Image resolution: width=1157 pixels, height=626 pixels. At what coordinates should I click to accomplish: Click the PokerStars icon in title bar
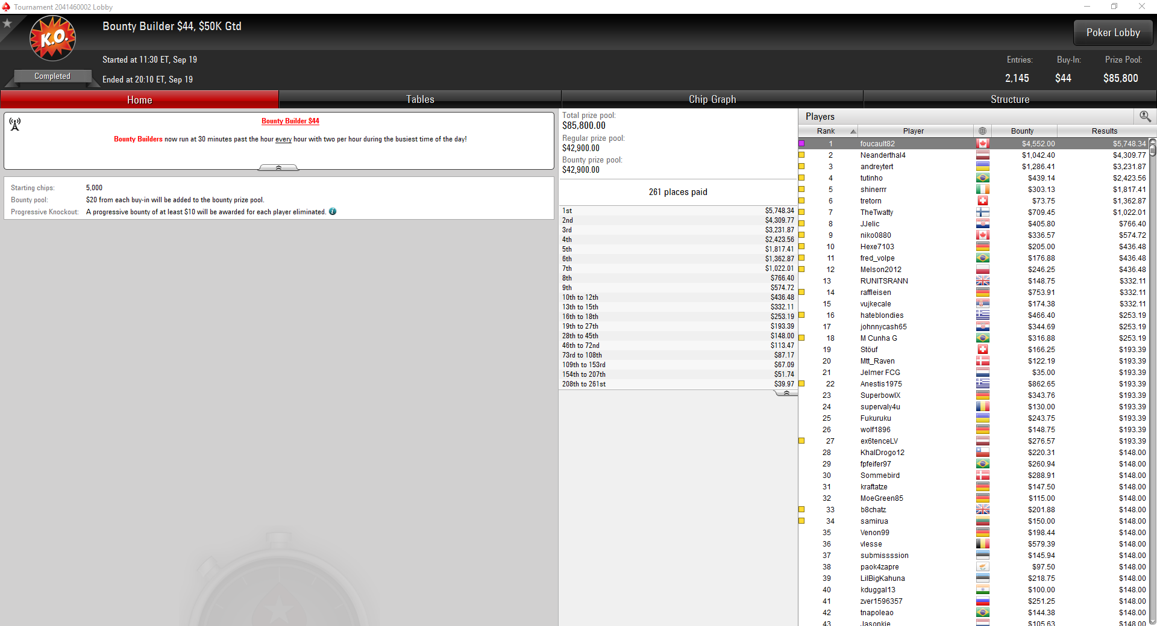pyautogui.click(x=6, y=7)
